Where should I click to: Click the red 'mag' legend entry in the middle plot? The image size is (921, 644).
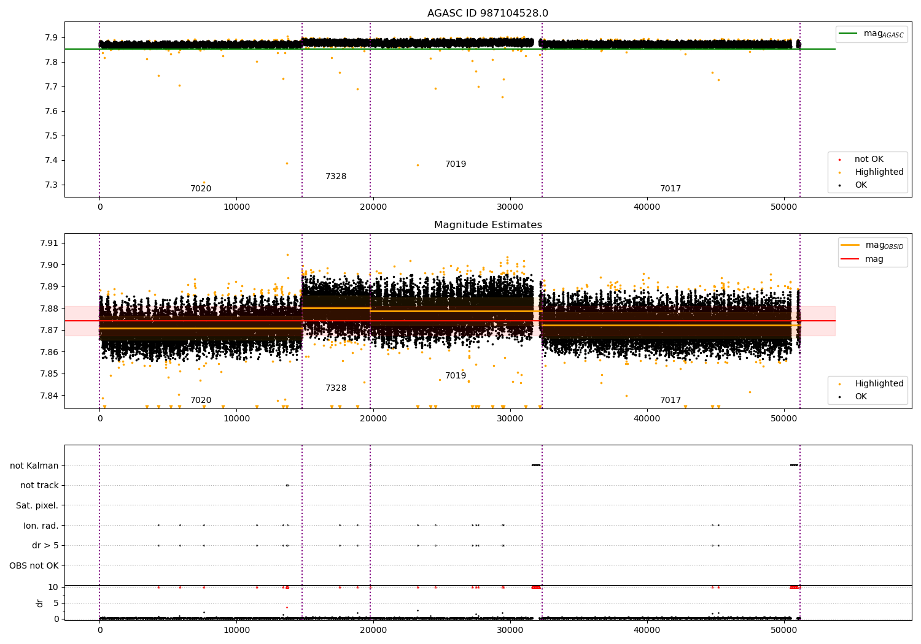(x=863, y=259)
